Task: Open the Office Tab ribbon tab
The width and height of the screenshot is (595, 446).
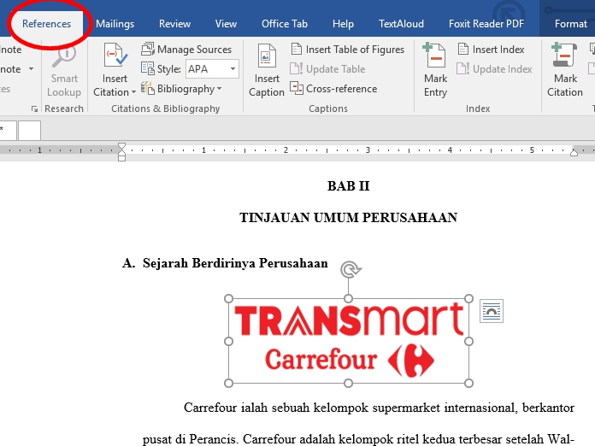Action: pyautogui.click(x=285, y=24)
